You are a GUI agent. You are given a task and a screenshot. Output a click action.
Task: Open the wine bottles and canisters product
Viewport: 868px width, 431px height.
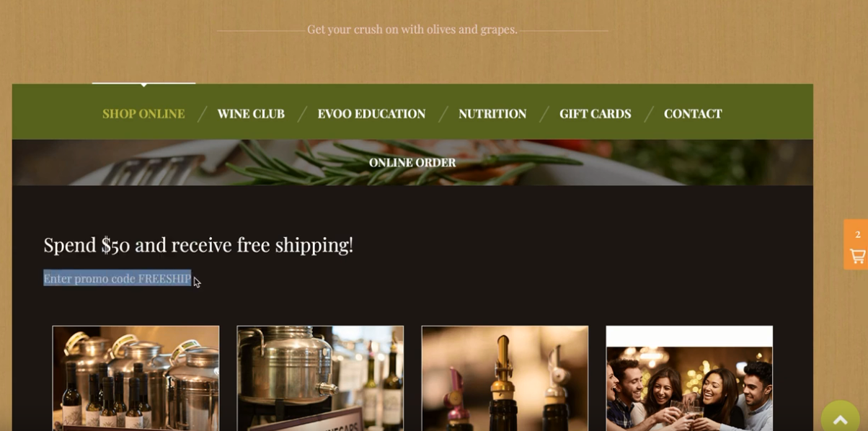136,378
